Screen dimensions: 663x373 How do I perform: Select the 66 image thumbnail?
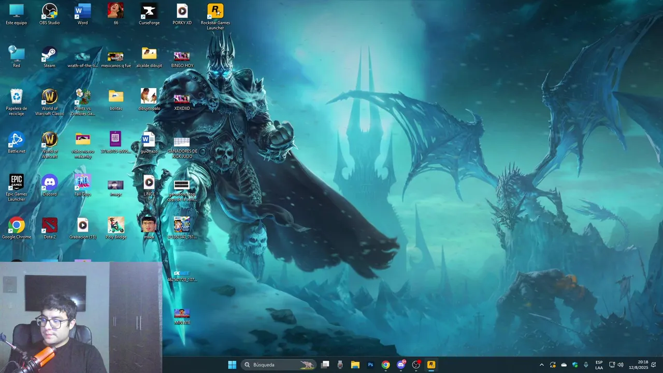(116, 14)
